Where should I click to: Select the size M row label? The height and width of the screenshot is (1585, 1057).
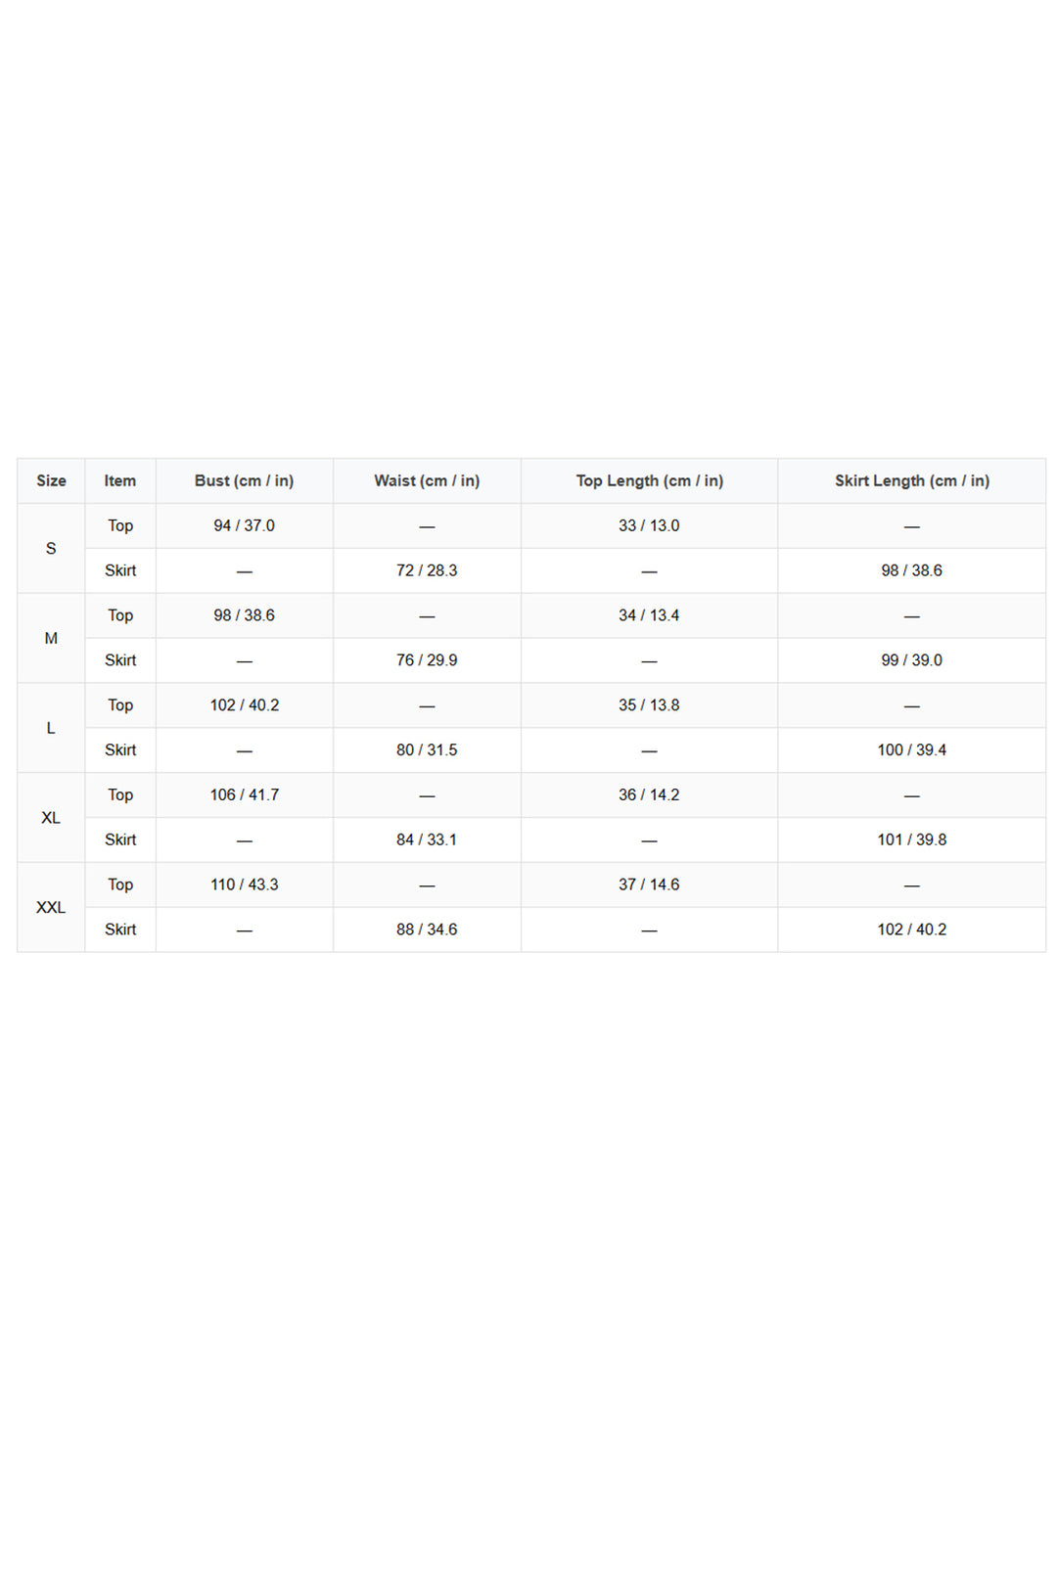coord(51,638)
